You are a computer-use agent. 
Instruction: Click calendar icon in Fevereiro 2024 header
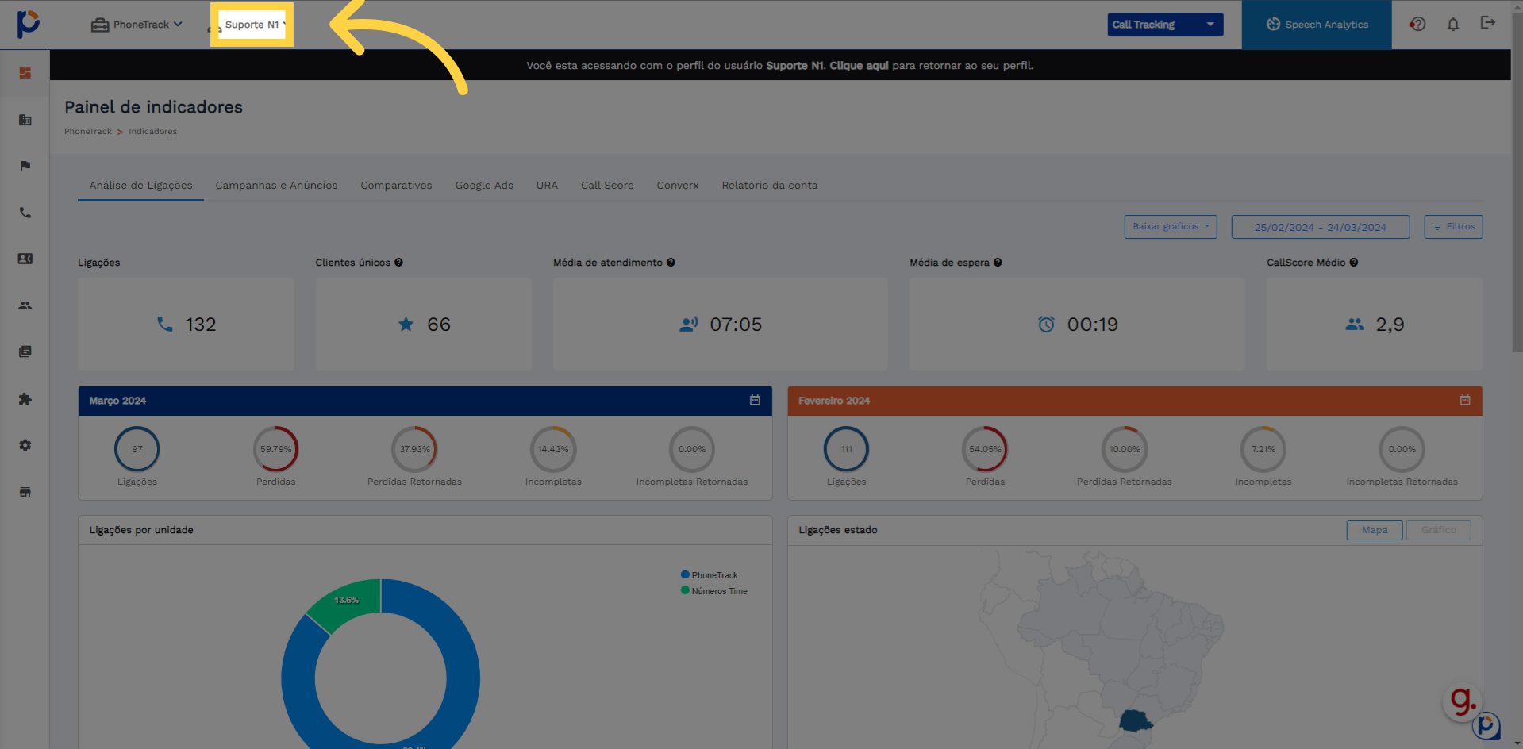[1465, 401]
